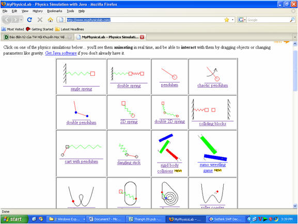
Task: Click the double spring diagram
Action: coord(128,73)
